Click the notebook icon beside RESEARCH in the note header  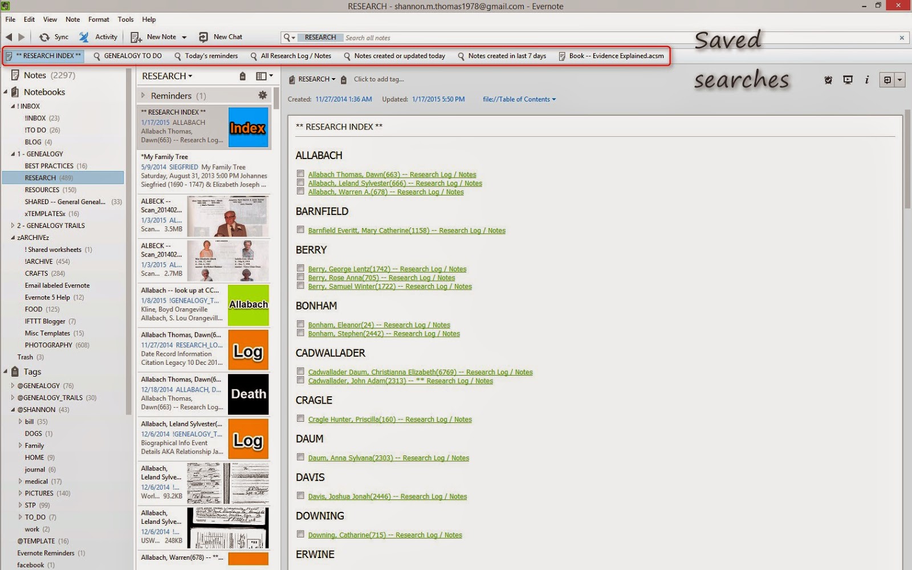click(292, 80)
